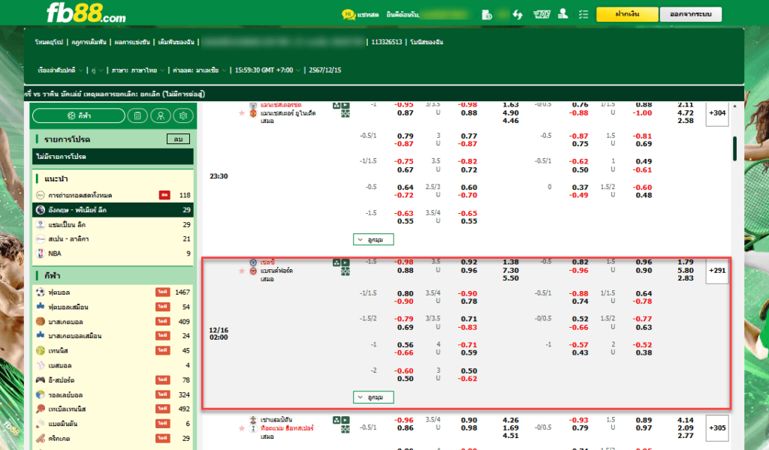Open the live chat speech bubble icon
This screenshot has height=450, width=769.
pos(348,15)
